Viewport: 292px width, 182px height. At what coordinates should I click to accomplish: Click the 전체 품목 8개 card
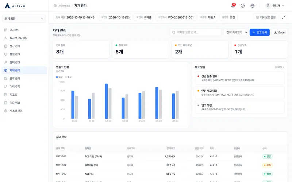coord(81,50)
